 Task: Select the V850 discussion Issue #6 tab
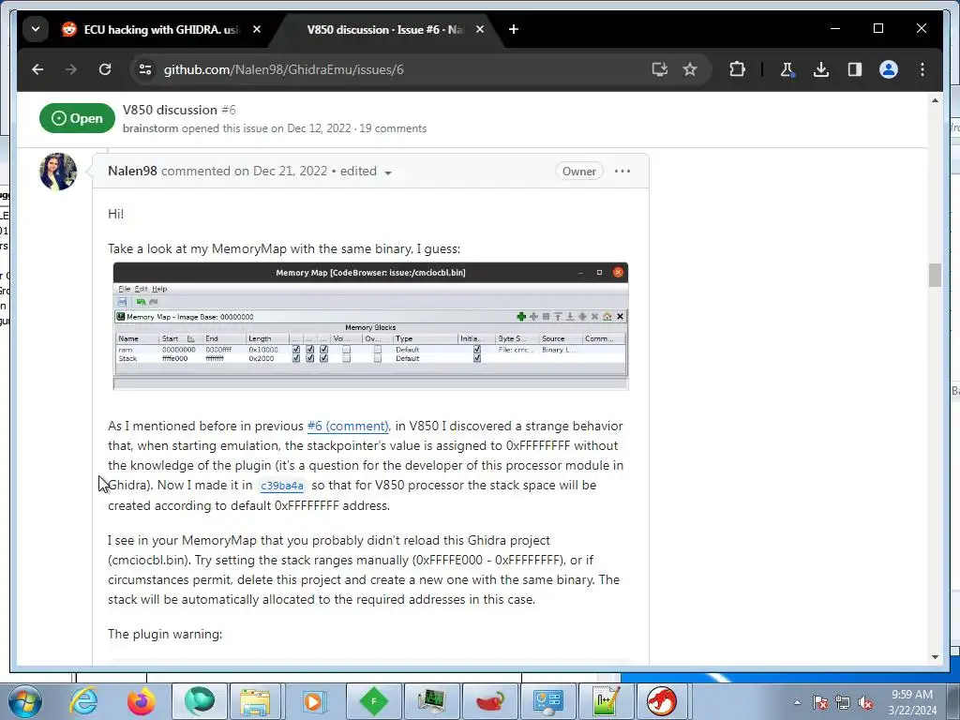(384, 29)
